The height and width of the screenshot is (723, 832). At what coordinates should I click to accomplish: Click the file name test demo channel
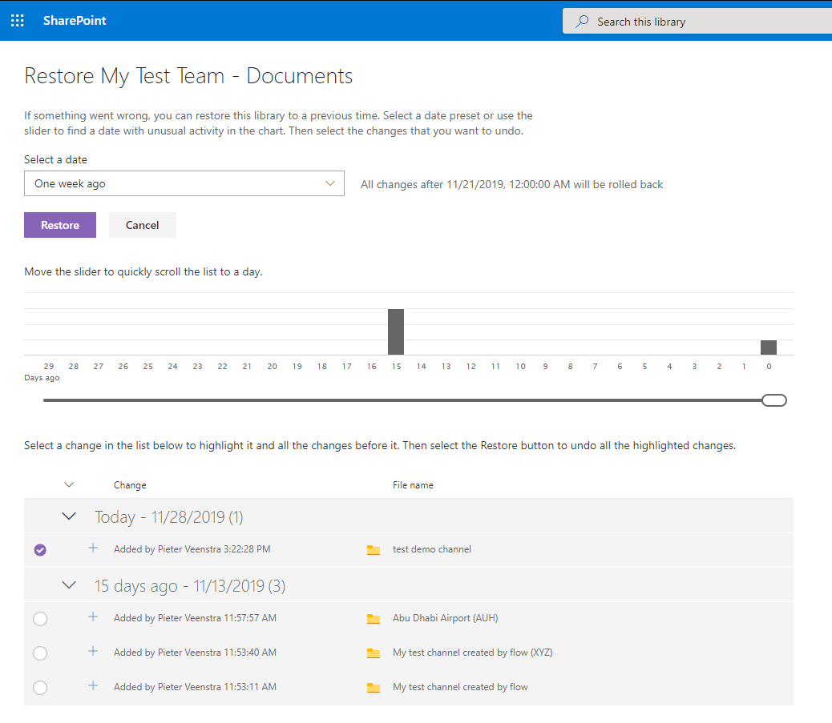point(432,549)
